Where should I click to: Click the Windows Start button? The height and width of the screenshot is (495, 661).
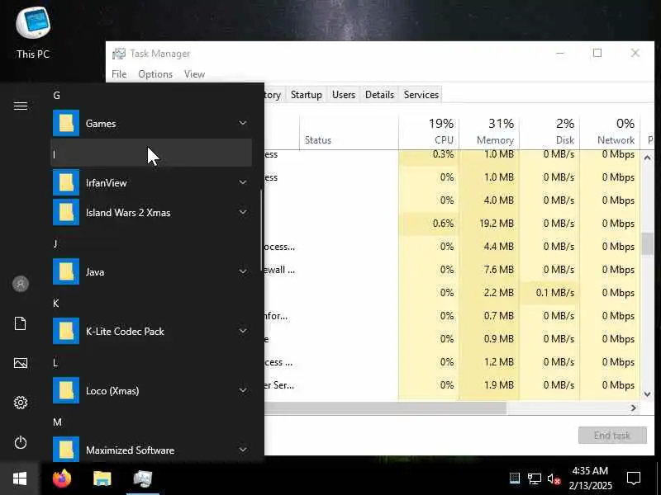[20, 478]
